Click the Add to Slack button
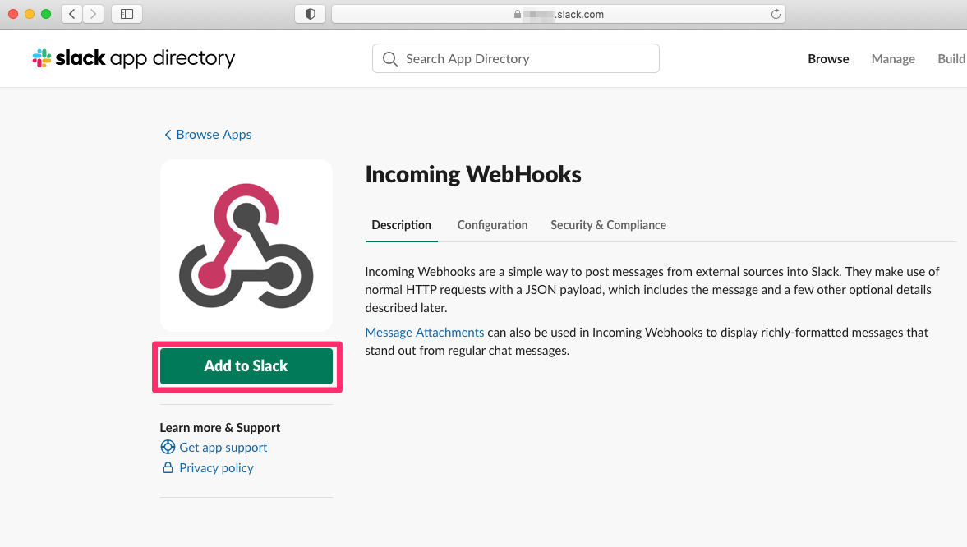967x547 pixels. [246, 366]
